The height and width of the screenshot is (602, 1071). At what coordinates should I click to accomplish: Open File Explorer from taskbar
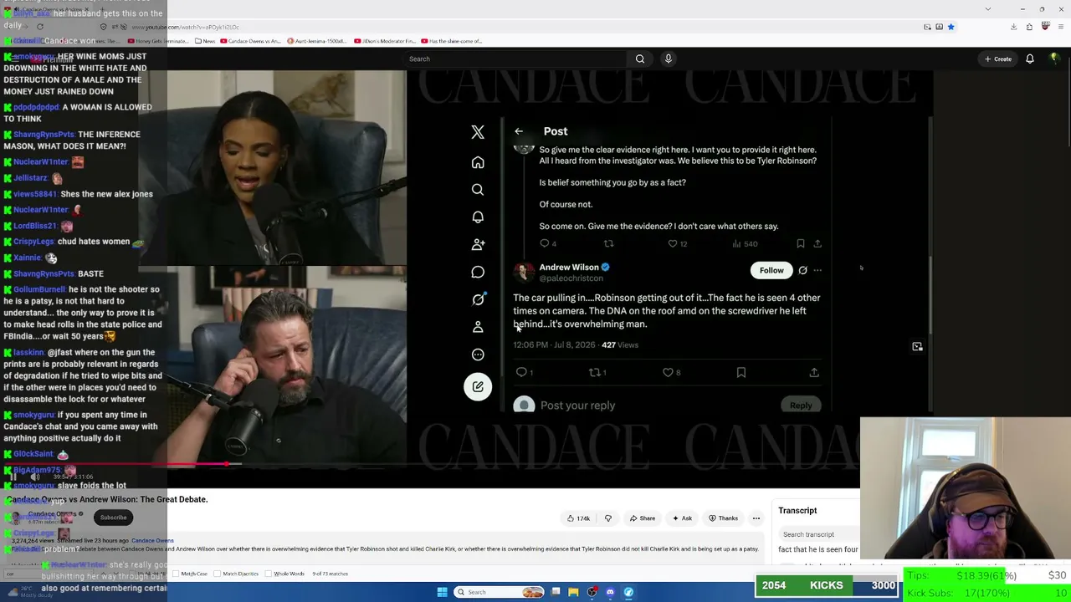573,592
